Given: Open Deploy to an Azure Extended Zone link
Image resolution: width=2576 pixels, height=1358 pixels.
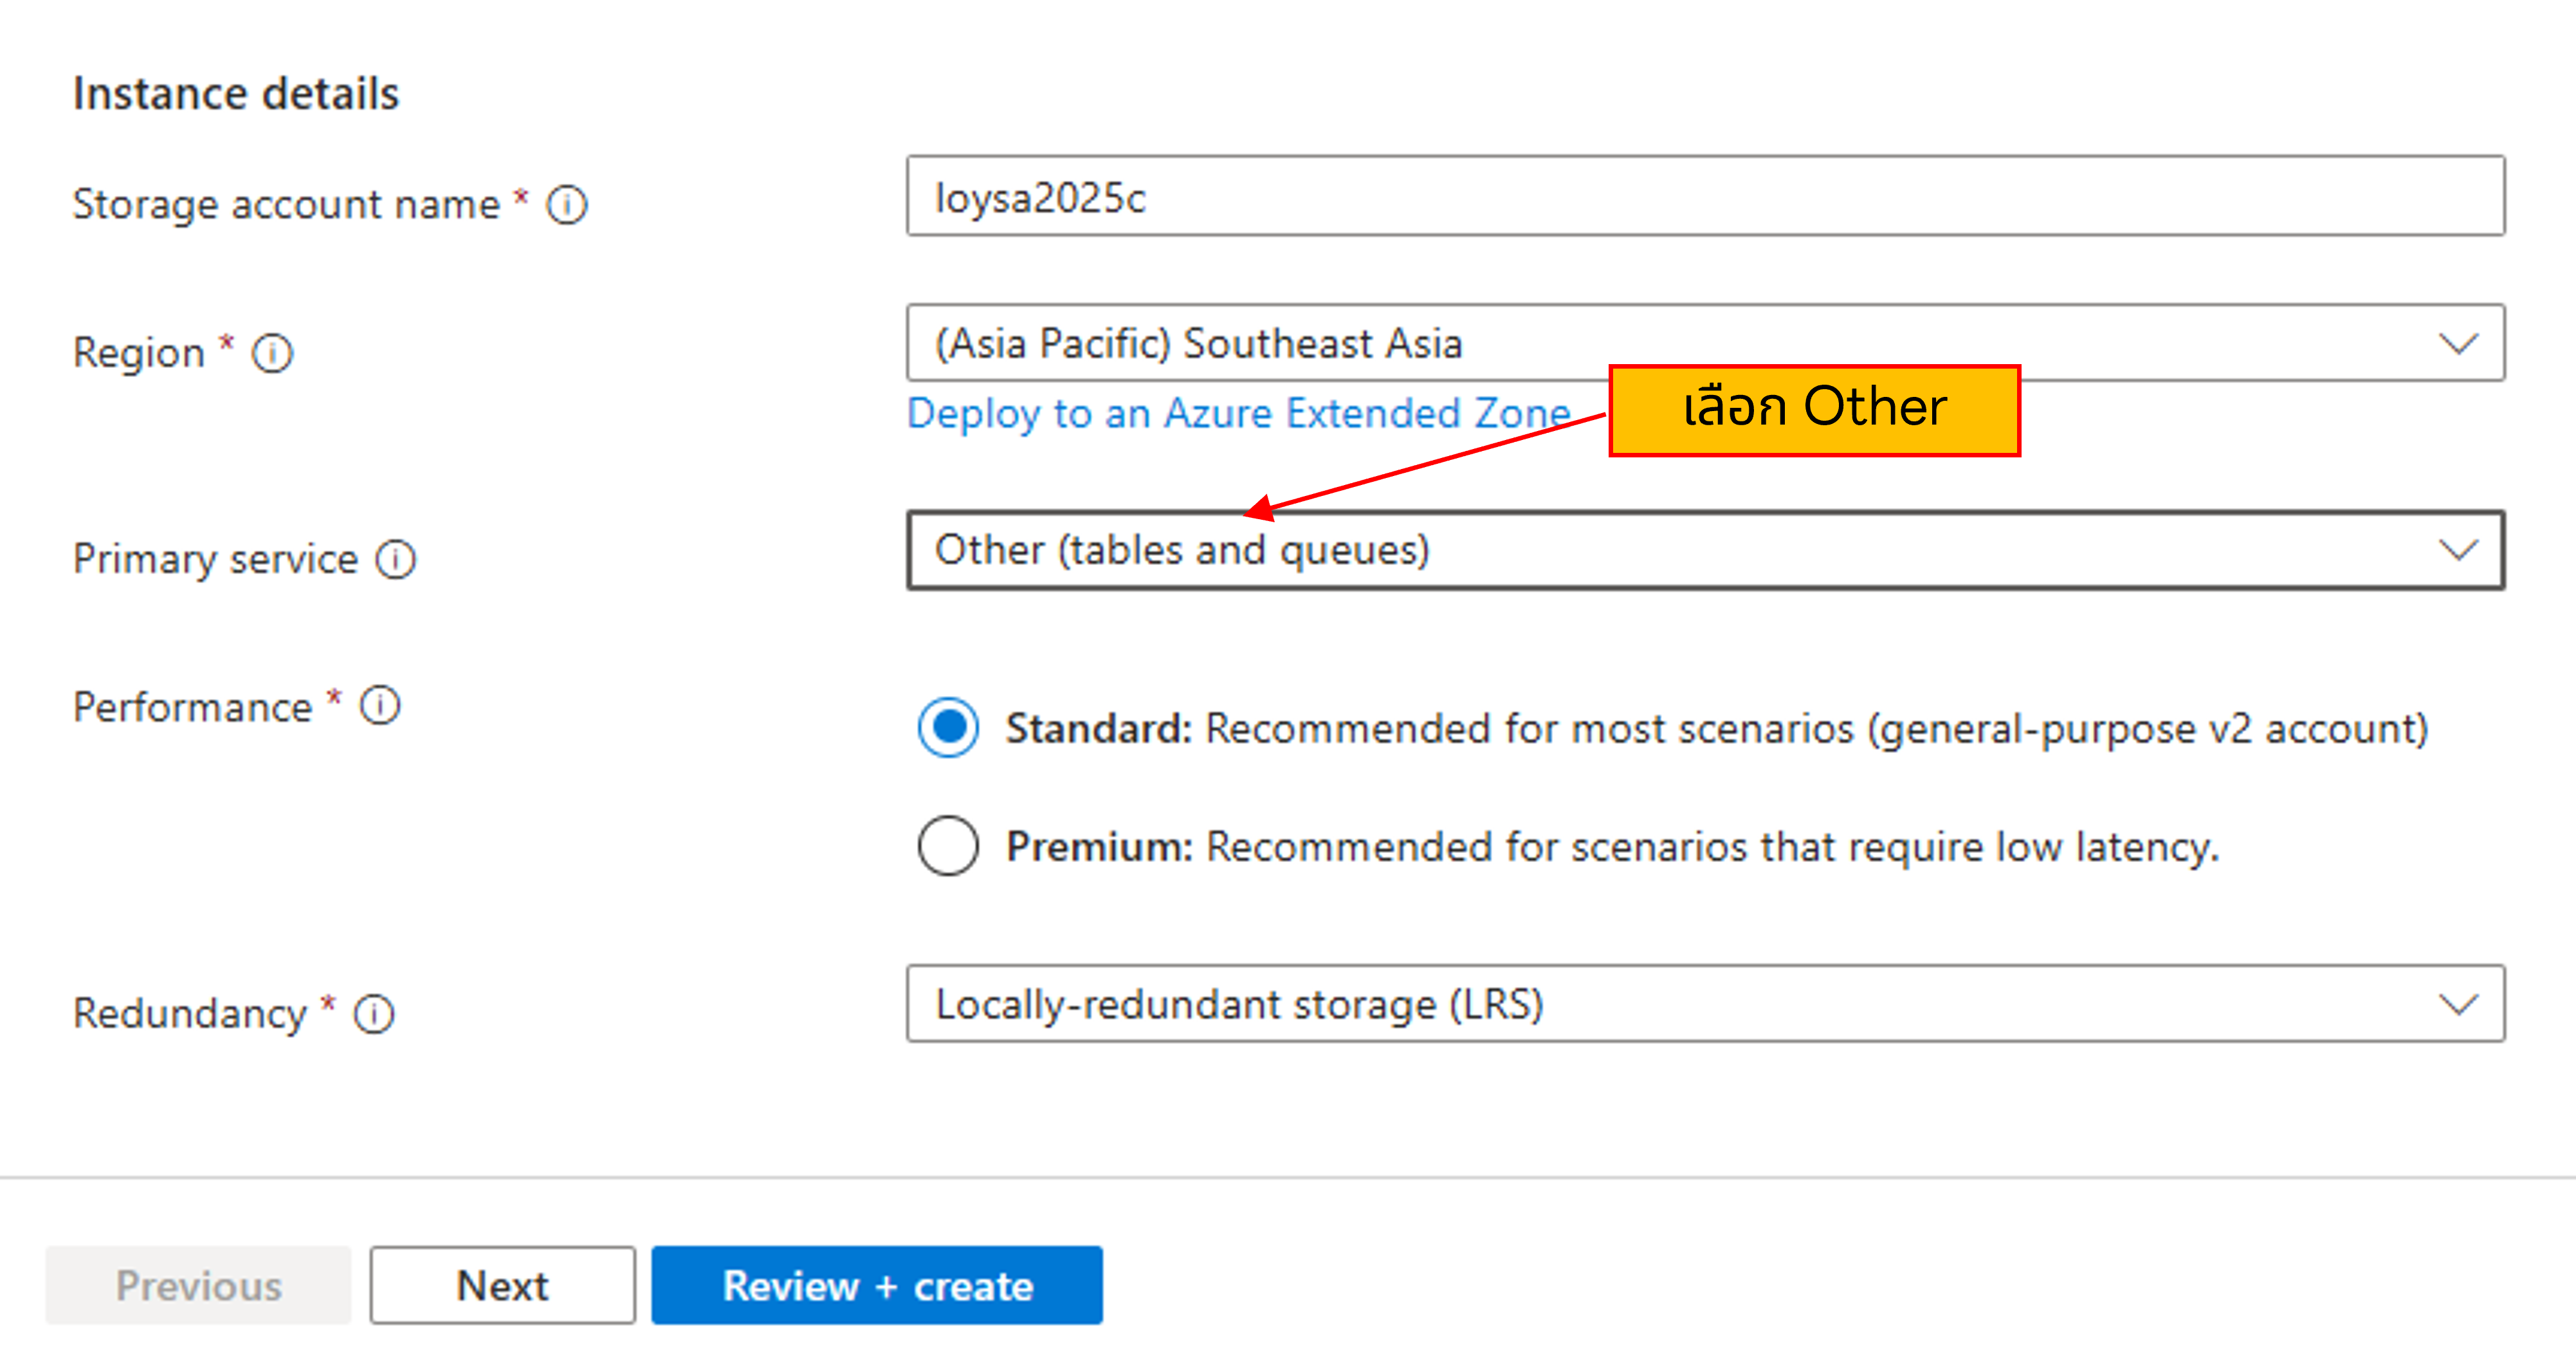Looking at the screenshot, I should coord(1238,414).
